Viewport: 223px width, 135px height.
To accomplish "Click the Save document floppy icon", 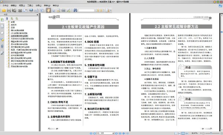I will click(9, 10).
